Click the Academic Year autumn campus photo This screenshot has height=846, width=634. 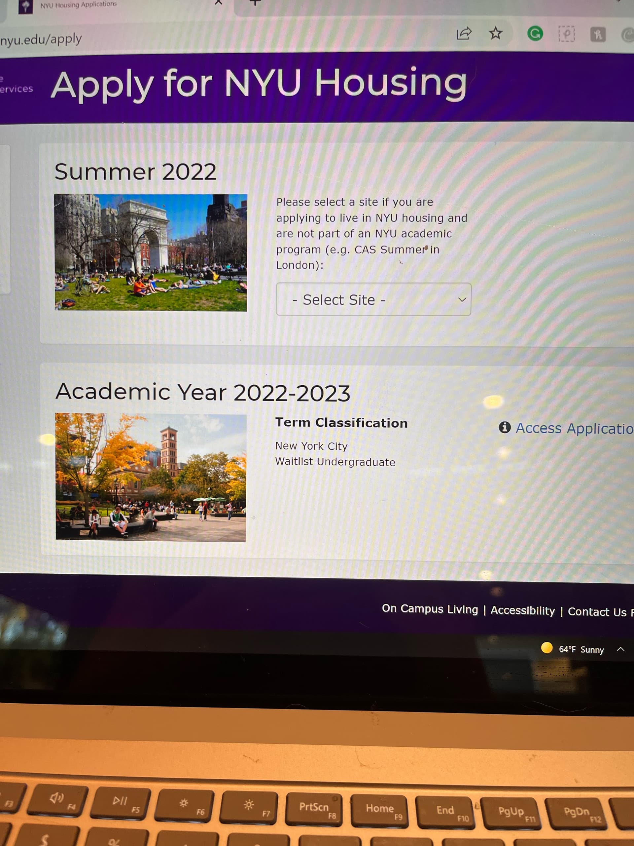pyautogui.click(x=151, y=477)
